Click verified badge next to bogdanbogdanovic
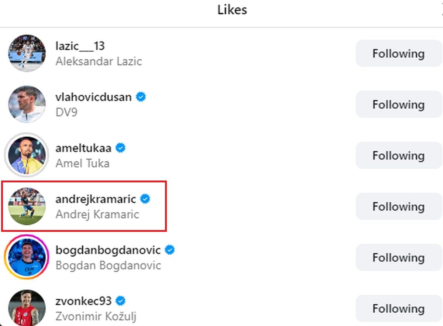 point(170,250)
